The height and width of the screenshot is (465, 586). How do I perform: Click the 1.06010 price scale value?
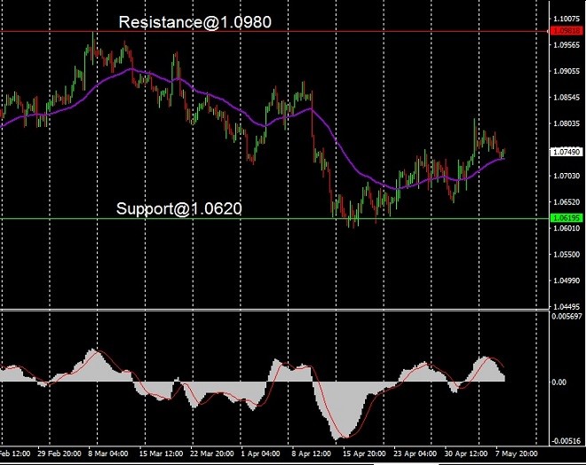tap(566, 228)
